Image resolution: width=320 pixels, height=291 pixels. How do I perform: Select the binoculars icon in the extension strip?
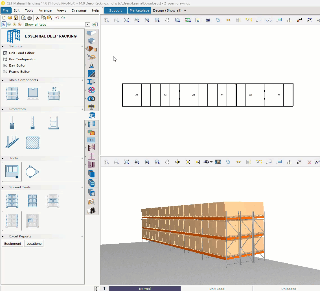point(91,210)
